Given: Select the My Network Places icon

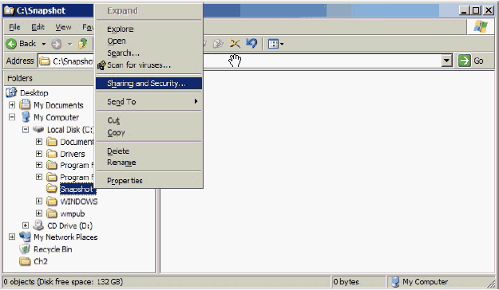Looking at the screenshot, I should click(25, 237).
